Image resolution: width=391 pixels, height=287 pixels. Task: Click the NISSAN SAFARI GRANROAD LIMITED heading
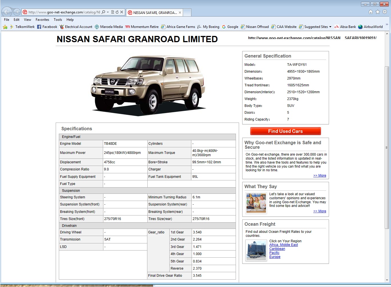click(137, 39)
